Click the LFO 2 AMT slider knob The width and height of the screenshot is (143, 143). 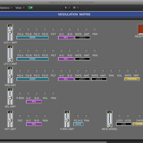(x=10, y=60)
